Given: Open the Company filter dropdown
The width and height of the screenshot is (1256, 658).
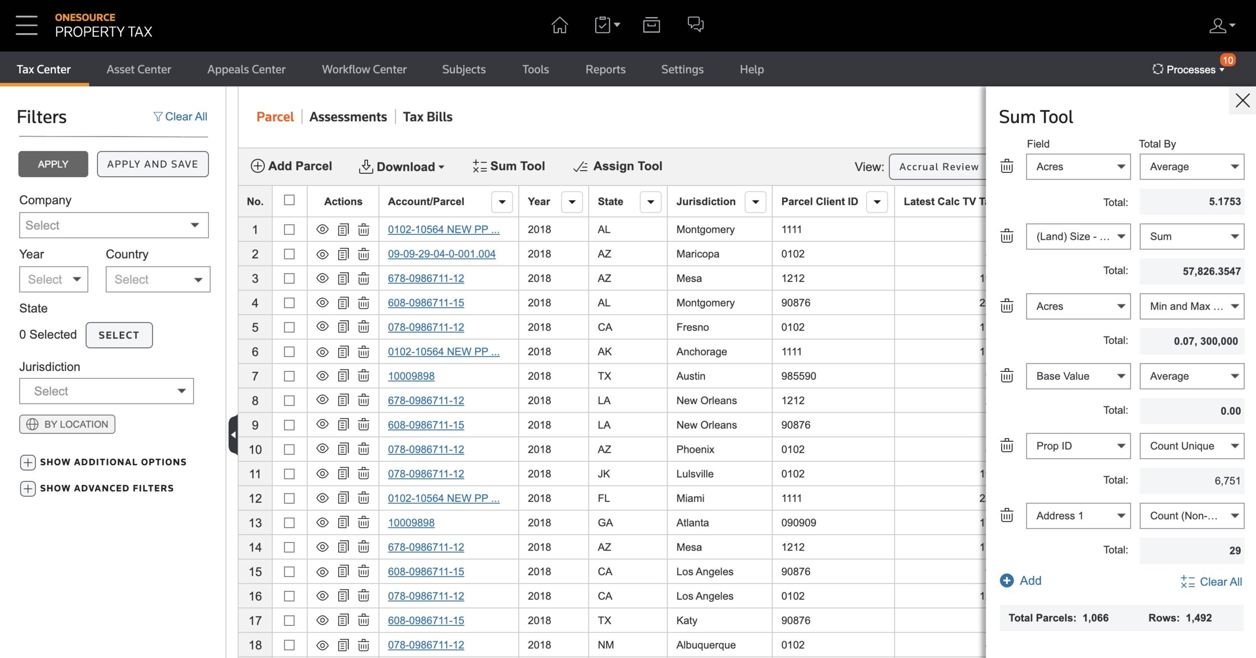Looking at the screenshot, I should 114,225.
